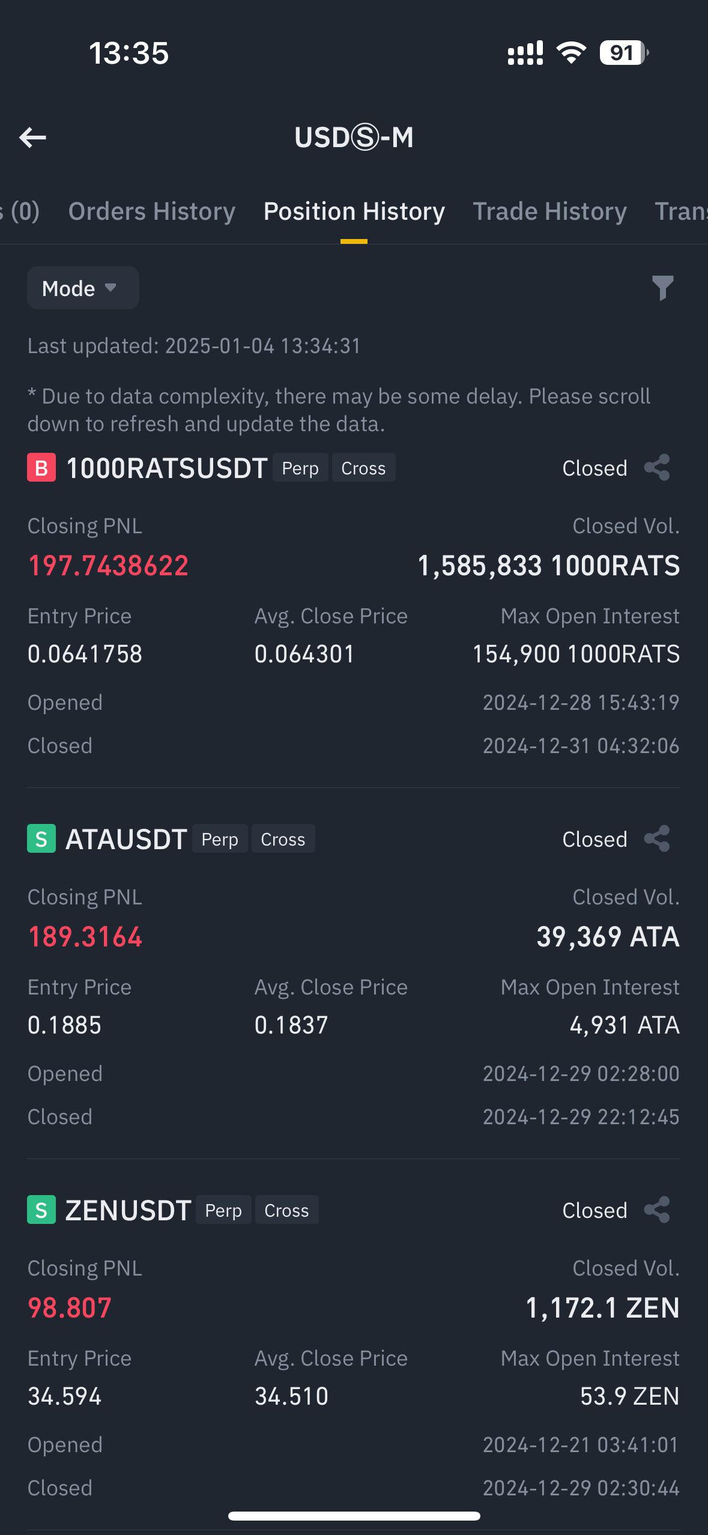Tap the green S badge for ZENUSDT

tap(41, 1210)
